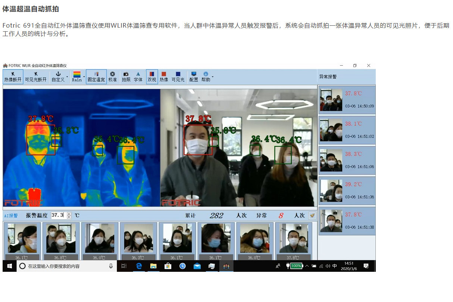This screenshot has height=302, width=453.
Task: Open Microsoft Store from the taskbar
Action: click(168, 266)
